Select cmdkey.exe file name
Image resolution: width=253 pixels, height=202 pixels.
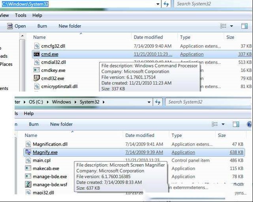[x=53, y=70]
